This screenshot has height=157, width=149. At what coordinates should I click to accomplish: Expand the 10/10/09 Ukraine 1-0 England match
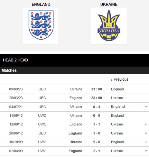[146, 142]
